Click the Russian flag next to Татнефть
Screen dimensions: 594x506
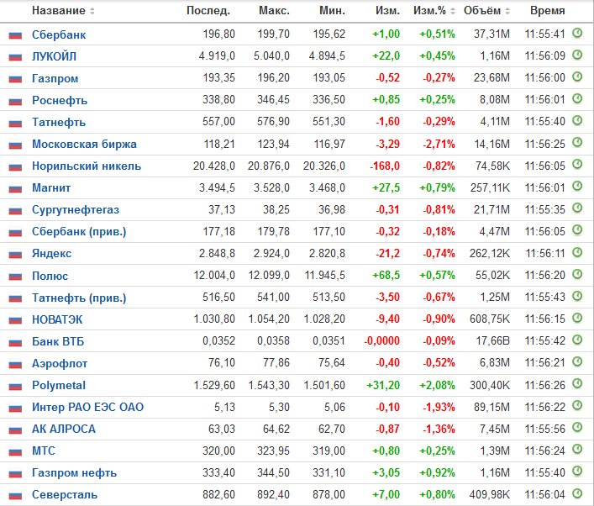point(15,123)
